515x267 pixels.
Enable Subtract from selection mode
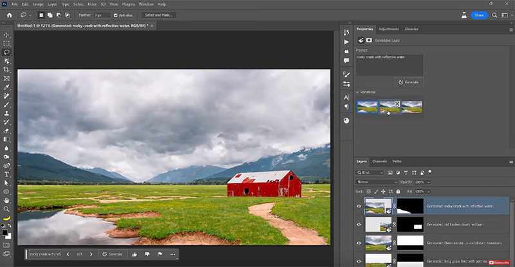coord(59,15)
